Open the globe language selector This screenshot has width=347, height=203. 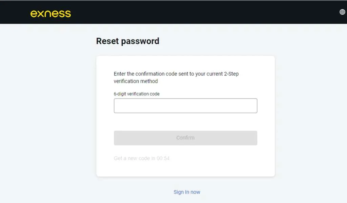(342, 12)
